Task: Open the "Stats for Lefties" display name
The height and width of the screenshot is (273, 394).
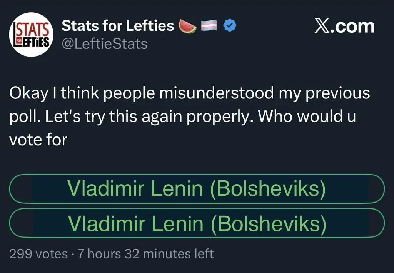Action: click(x=118, y=26)
